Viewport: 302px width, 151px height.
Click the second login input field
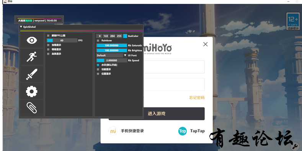174,84
